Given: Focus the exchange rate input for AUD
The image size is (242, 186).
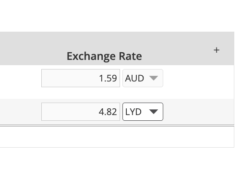Looking at the screenshot, I should pos(81,78).
